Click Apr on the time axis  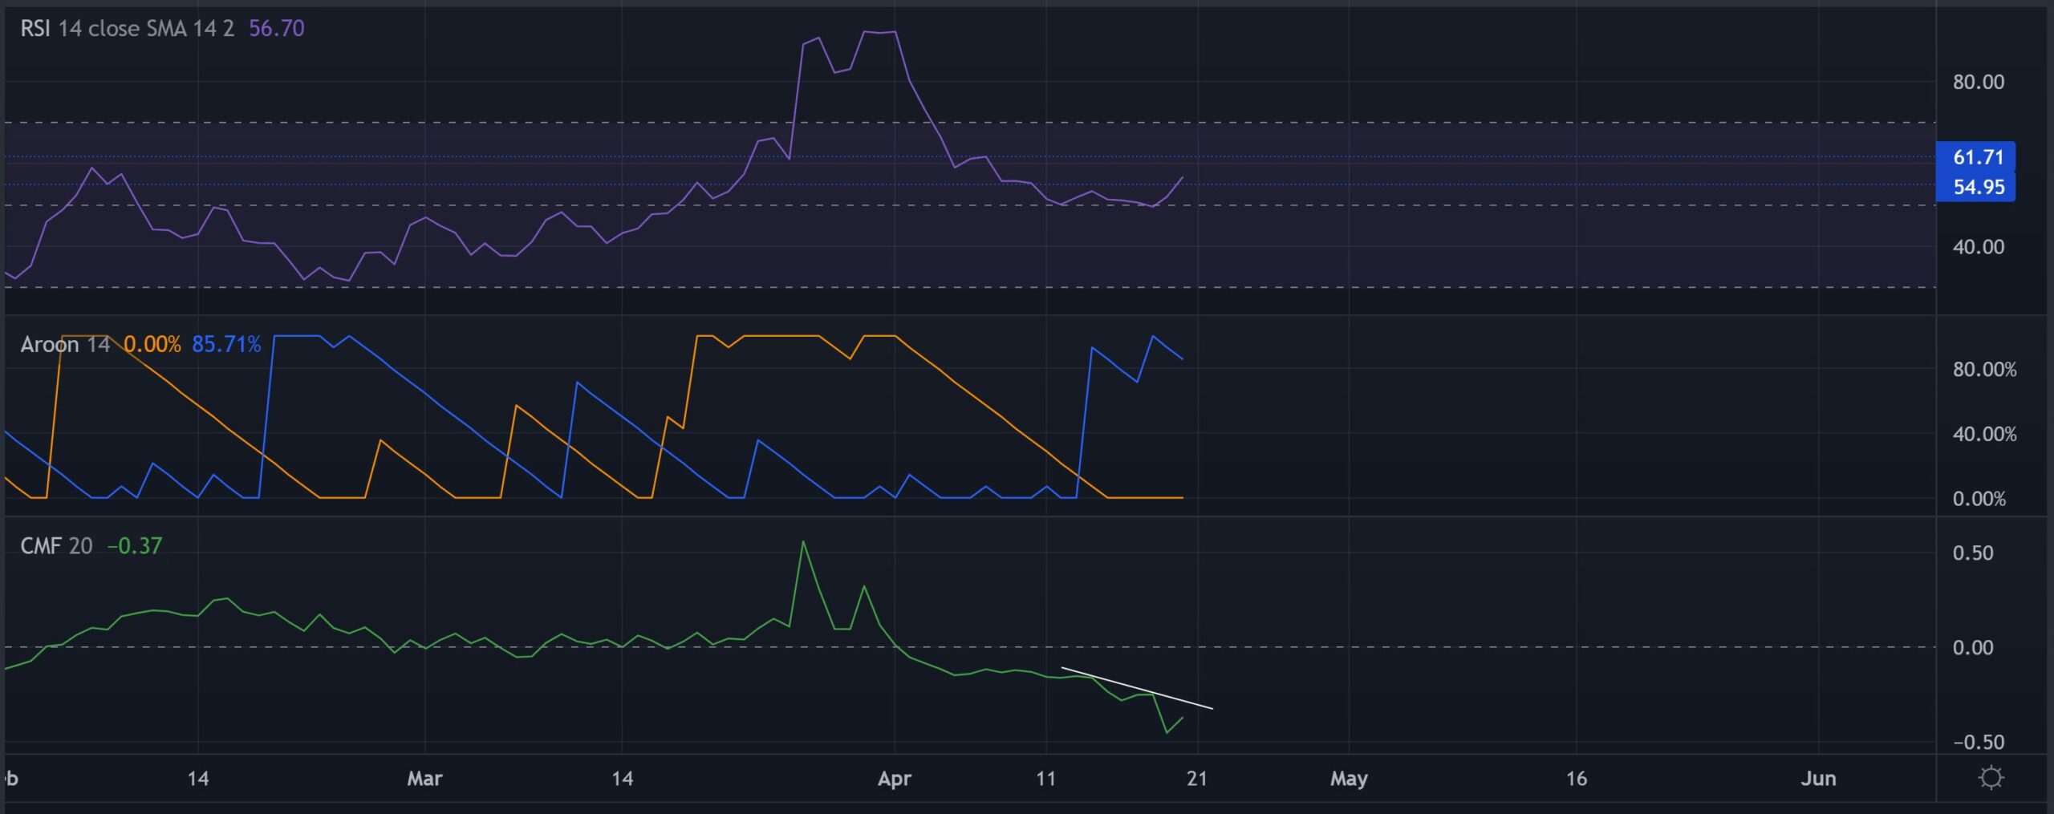coord(896,778)
